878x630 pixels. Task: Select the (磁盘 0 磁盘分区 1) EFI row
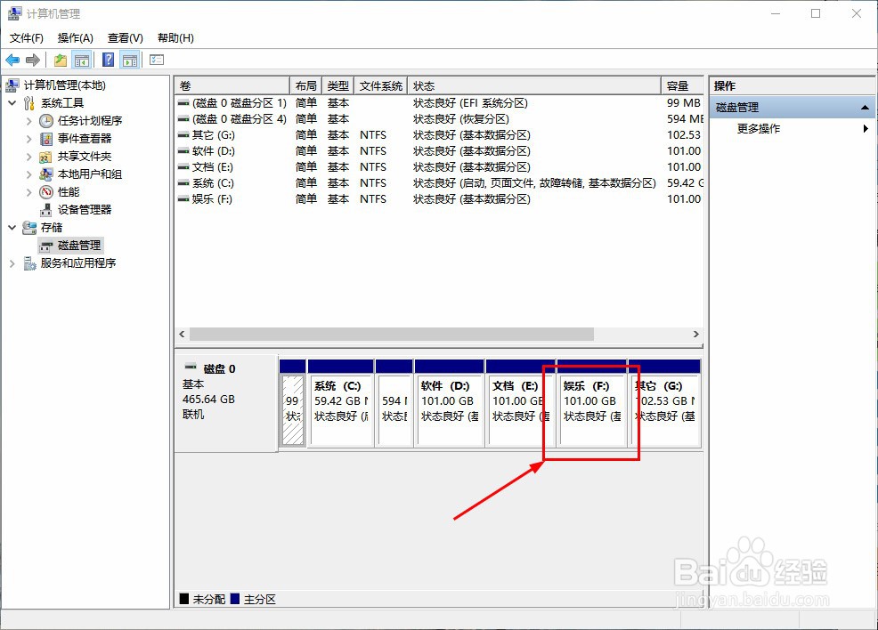440,103
